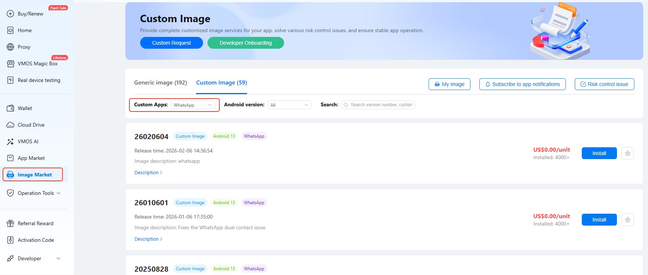This screenshot has height=275, width=648.
Task: Click the edit icon in Risk control issue
Action: point(583,84)
